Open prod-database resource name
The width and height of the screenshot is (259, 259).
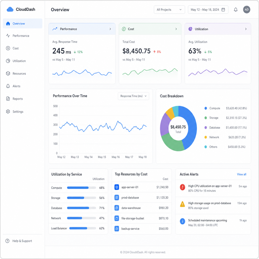130,198
